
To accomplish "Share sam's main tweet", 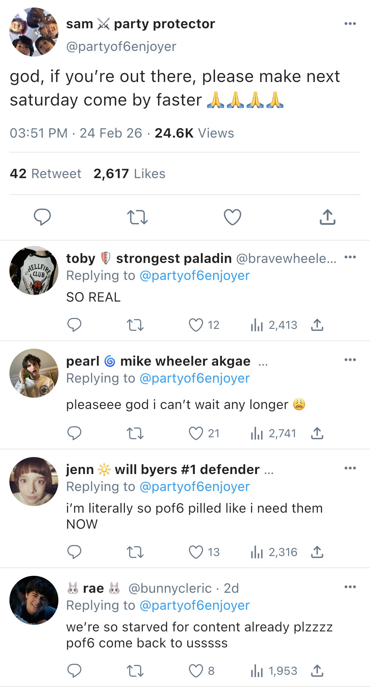I will click(327, 217).
